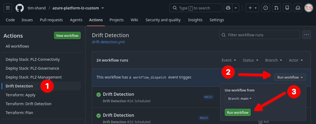Click the 42s duration stopwatch icon
This screenshot has height=124, width=316.
(261, 122)
